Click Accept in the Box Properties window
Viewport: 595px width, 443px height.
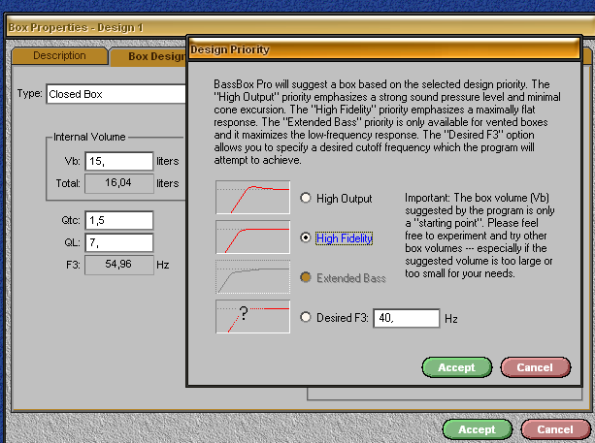478,429
